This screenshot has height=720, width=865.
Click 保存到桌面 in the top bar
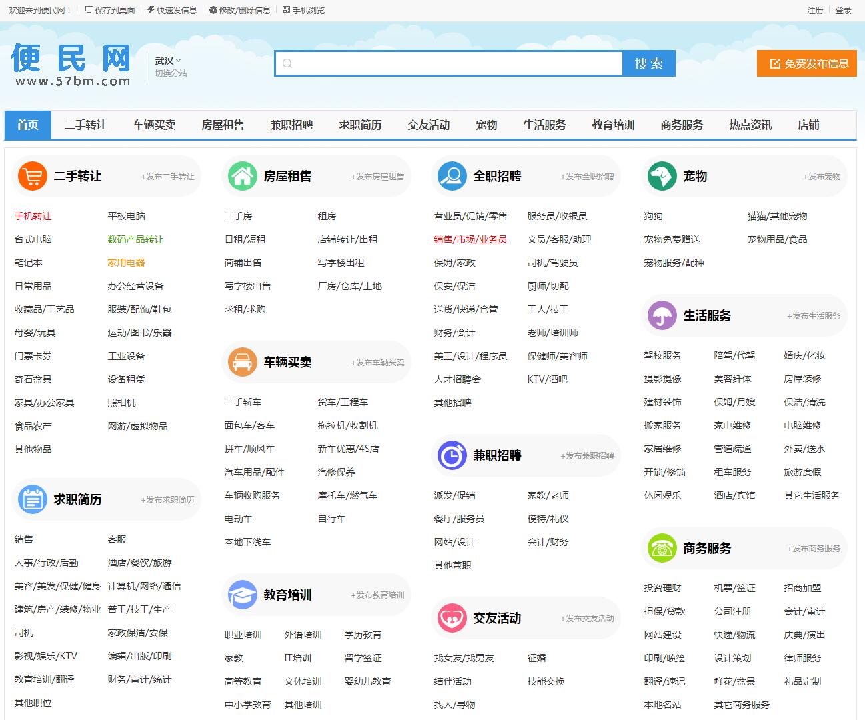(x=110, y=10)
